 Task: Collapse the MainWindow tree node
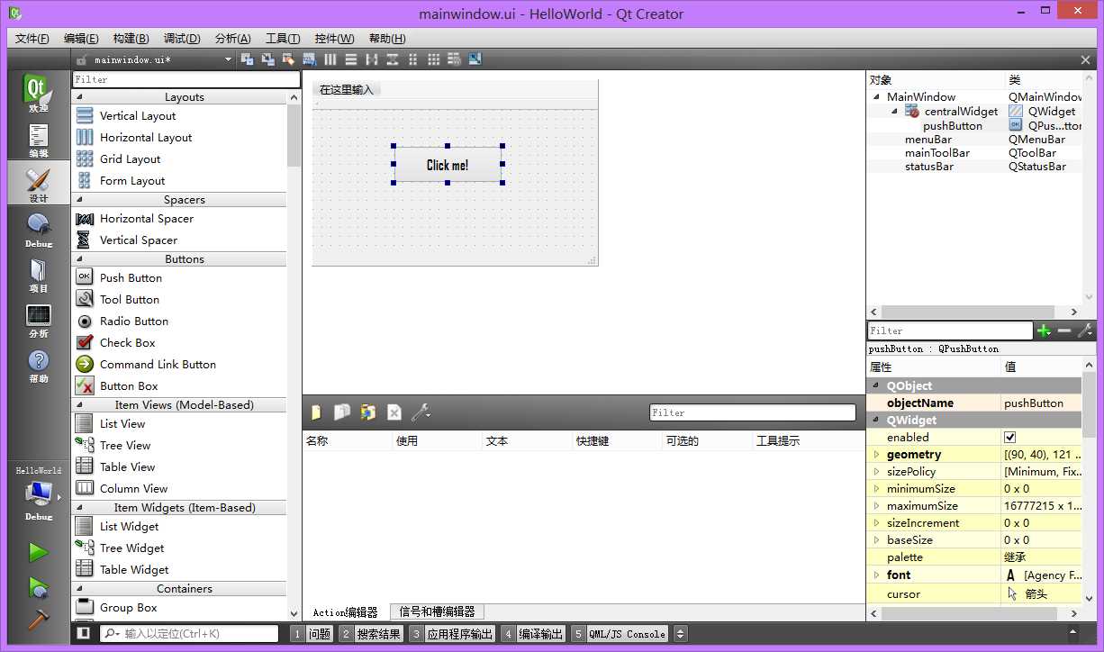876,97
